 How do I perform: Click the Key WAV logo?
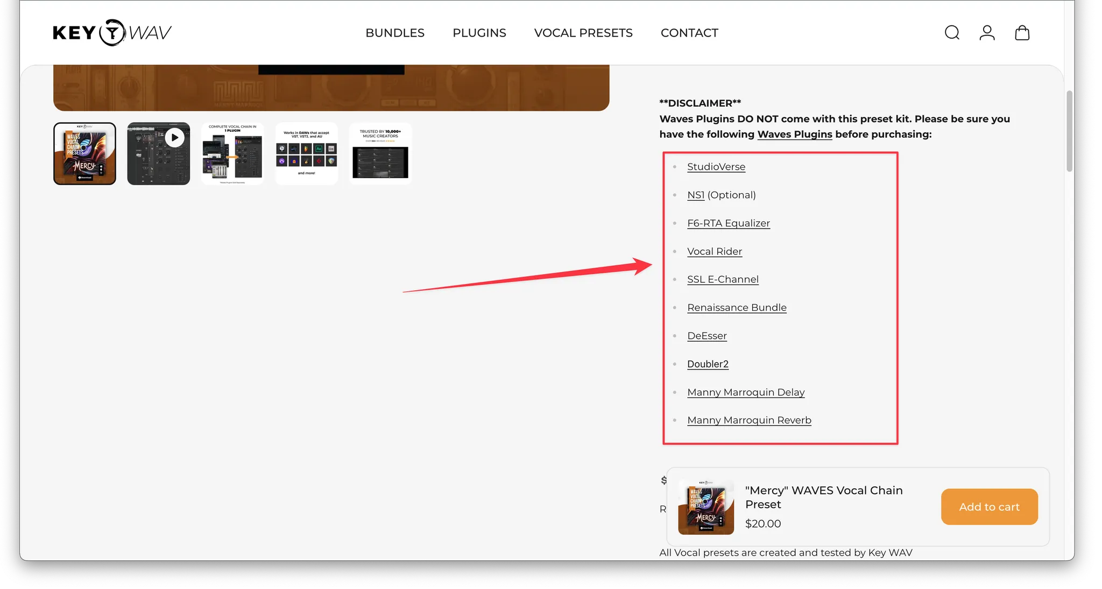pyautogui.click(x=112, y=33)
